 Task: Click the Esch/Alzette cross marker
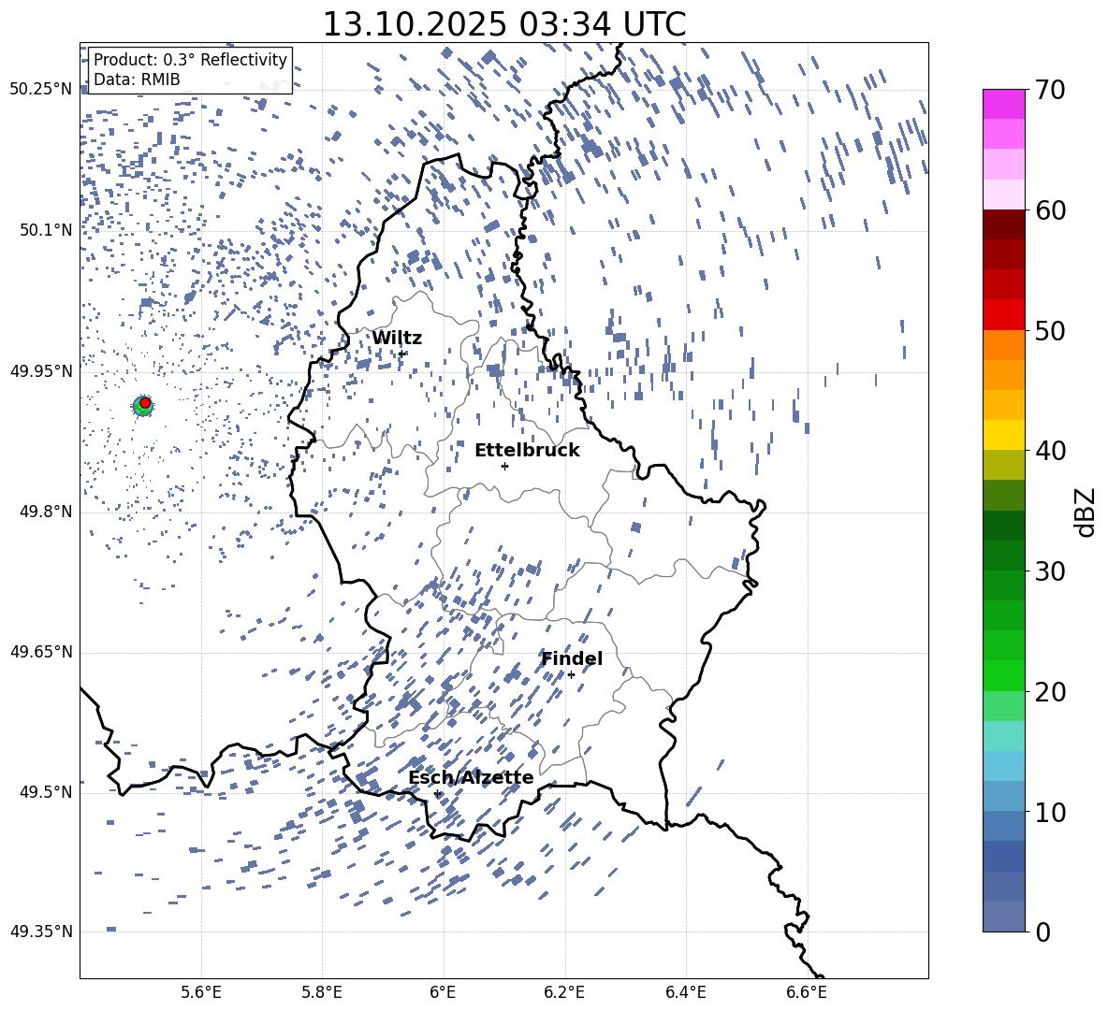point(437,794)
